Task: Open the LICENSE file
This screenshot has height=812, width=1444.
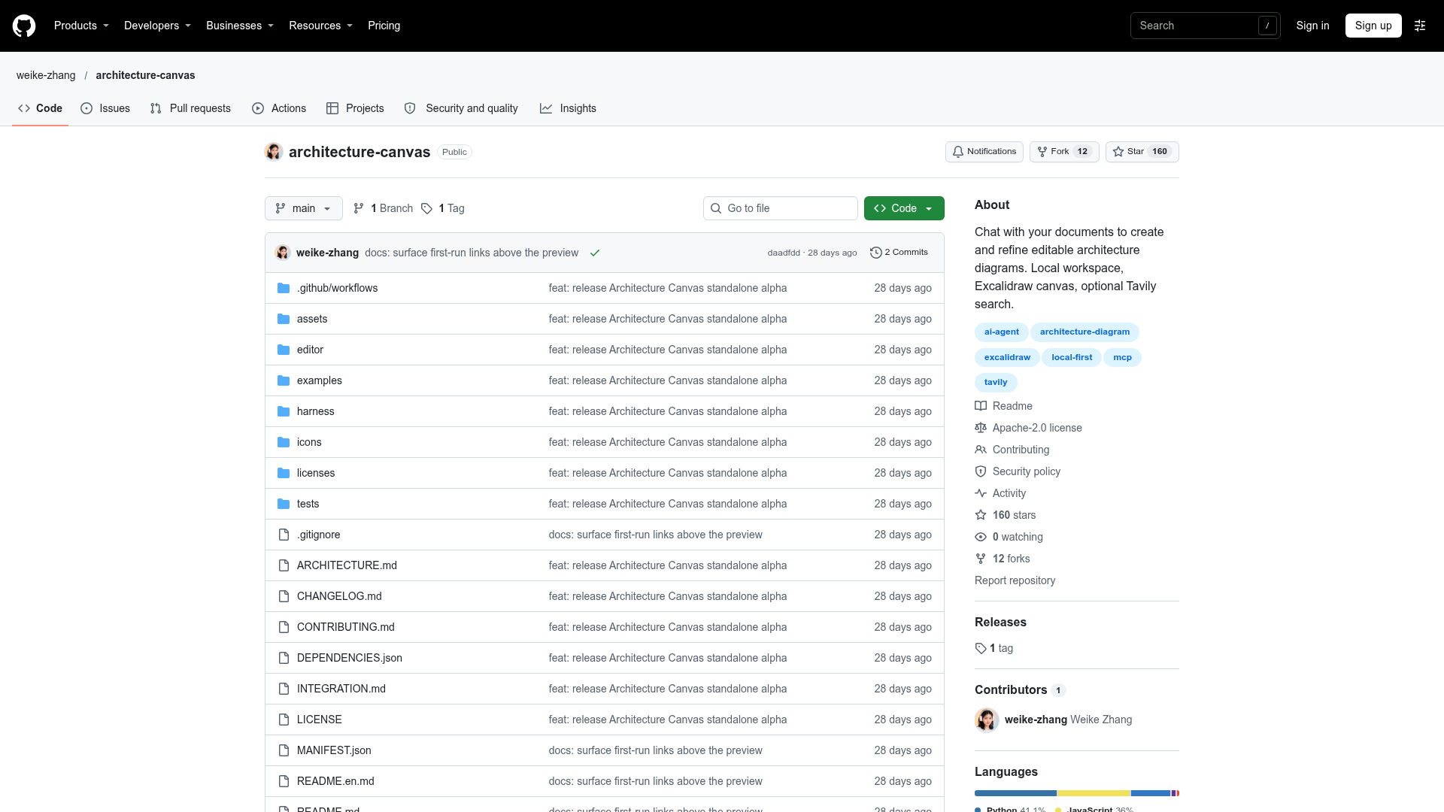Action: pyautogui.click(x=319, y=720)
